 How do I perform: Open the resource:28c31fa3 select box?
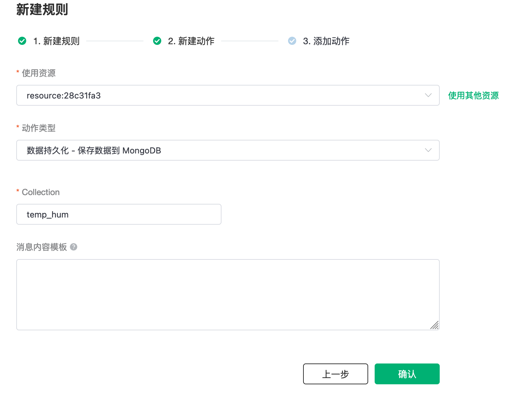tap(221, 96)
